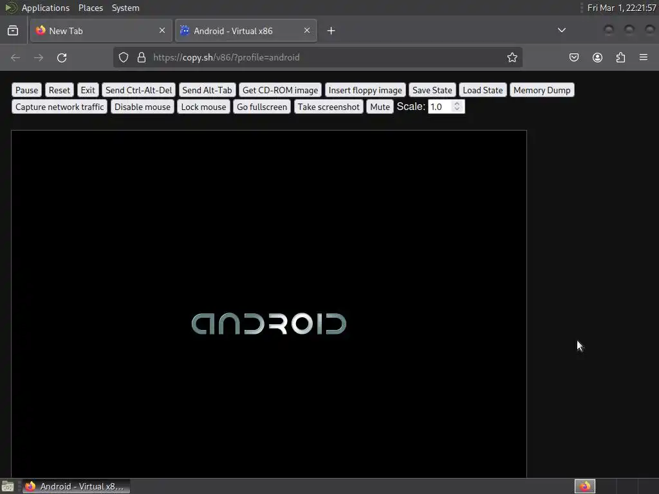
Task: Bookmark this page with star
Action: click(512, 57)
